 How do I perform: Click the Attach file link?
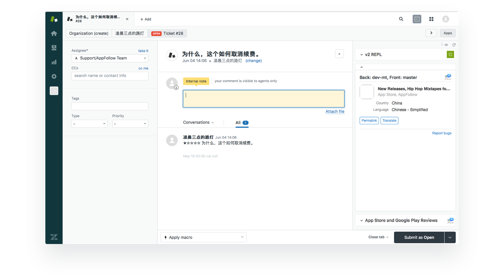(335, 112)
